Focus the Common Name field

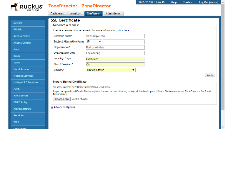115,36
